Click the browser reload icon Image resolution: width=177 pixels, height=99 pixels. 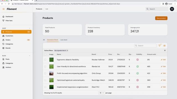(x=9, y=4)
